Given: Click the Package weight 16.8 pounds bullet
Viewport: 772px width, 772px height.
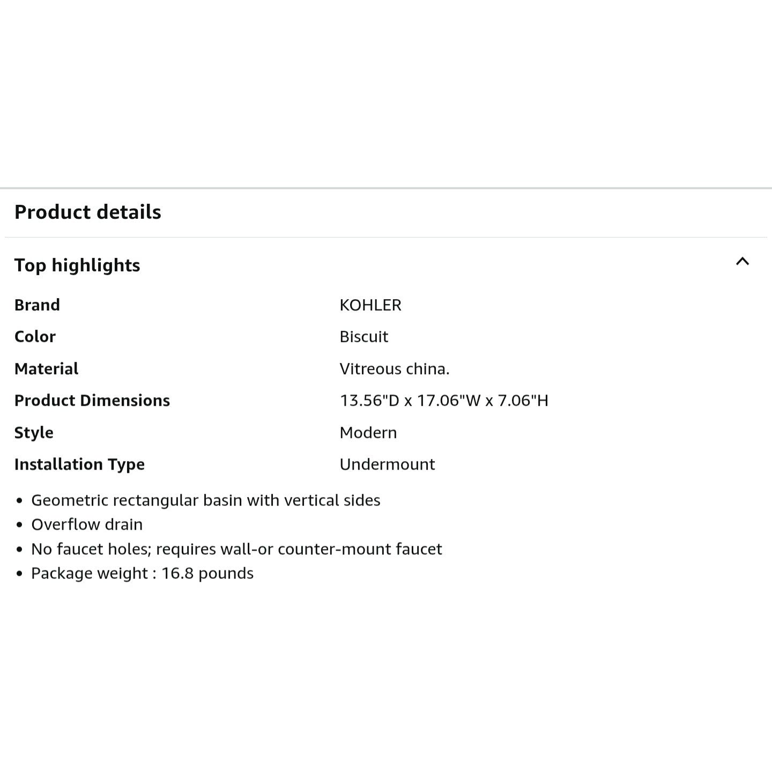Looking at the screenshot, I should (142, 573).
